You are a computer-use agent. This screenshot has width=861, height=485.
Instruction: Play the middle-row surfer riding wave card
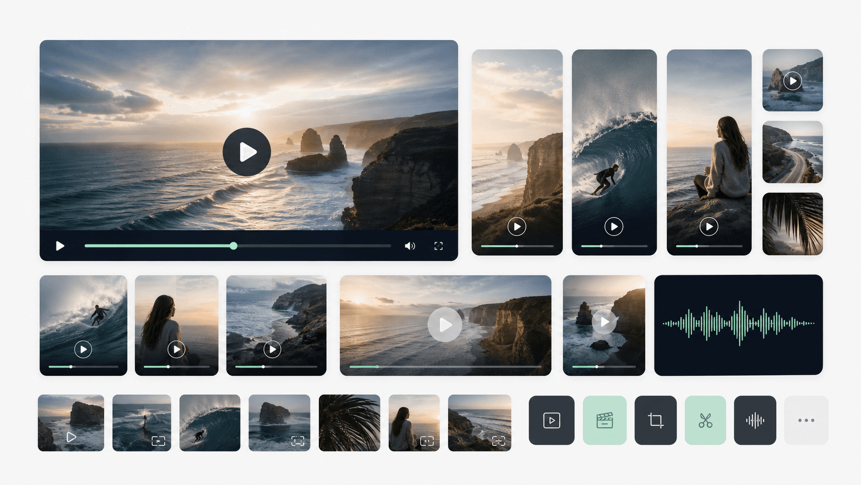[x=83, y=349]
